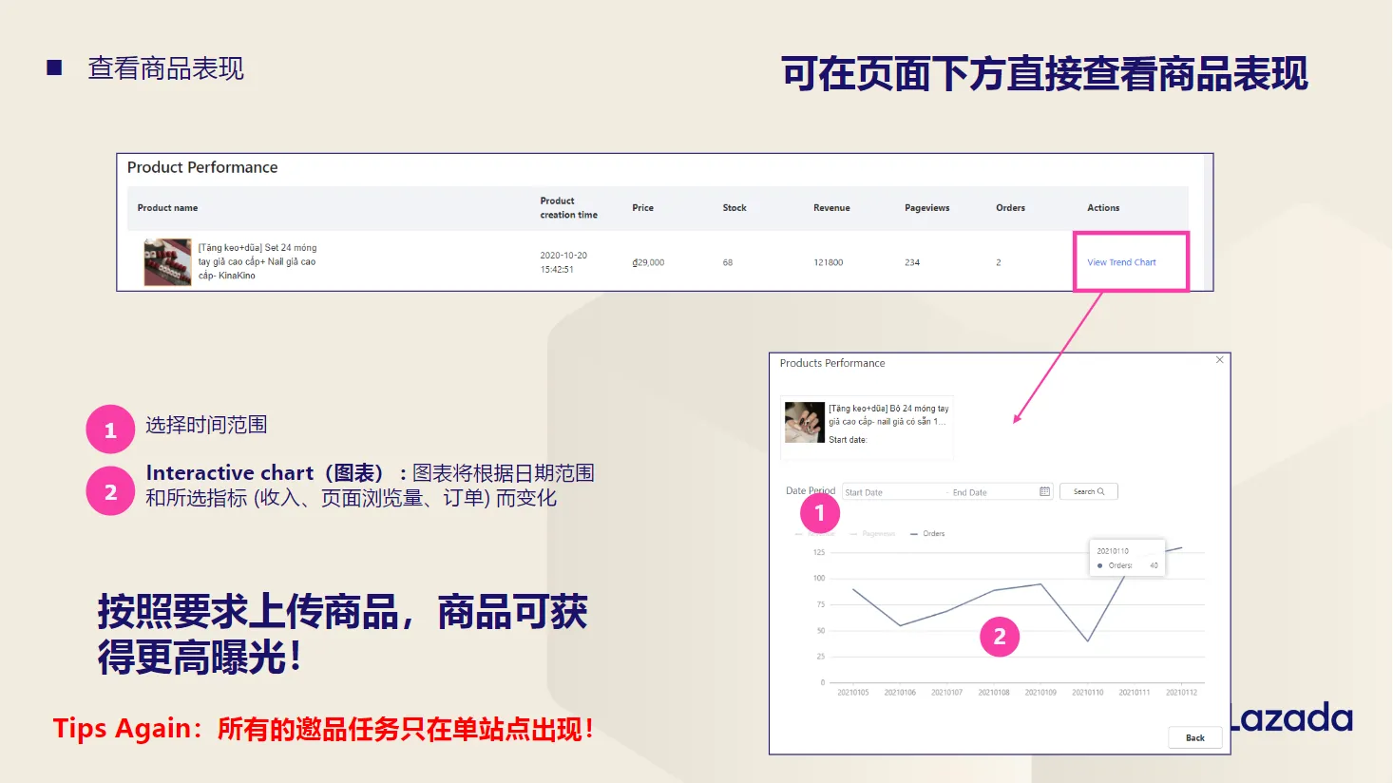Click the Orders dot marker in the tooltip

[1099, 565]
